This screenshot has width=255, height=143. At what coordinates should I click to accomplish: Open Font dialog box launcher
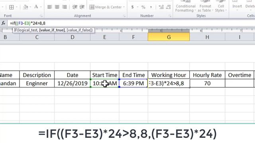pos(41,16)
